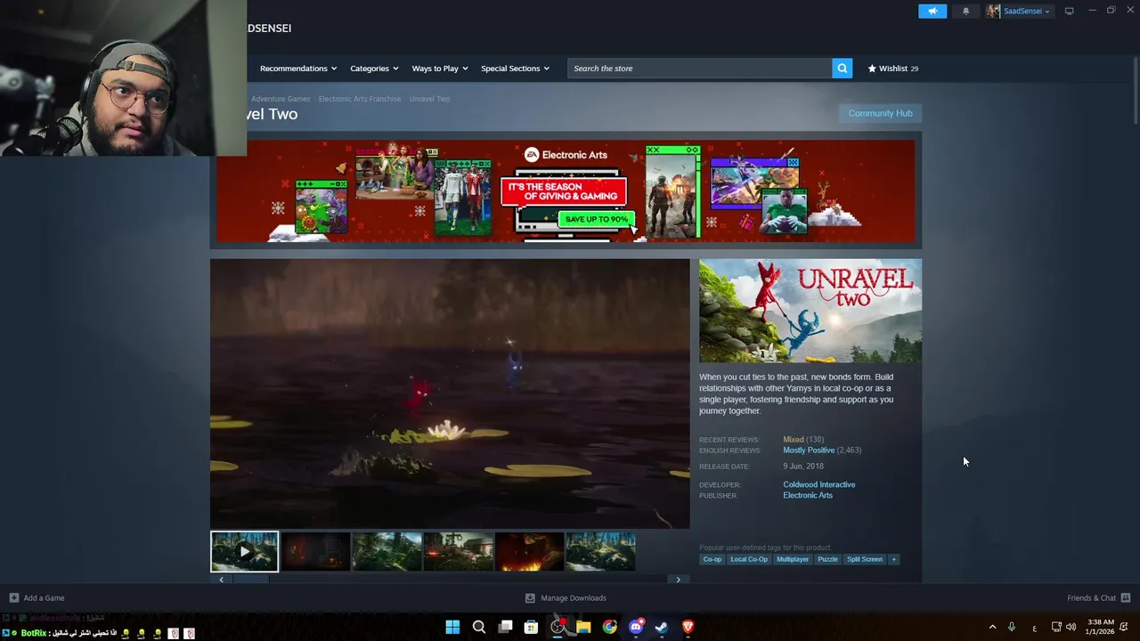Viewport: 1140px width, 641px height.
Task: Click the main trailer video player
Action: (x=450, y=394)
